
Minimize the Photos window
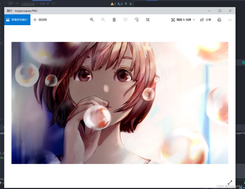point(209,11)
